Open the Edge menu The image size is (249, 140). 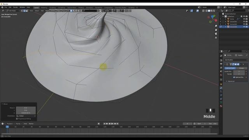point(59,11)
